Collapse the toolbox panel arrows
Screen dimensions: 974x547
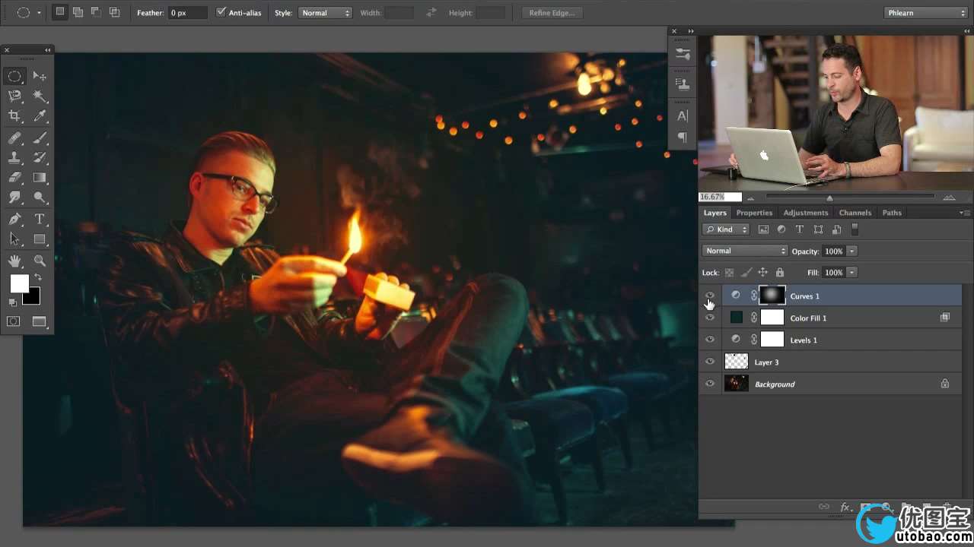click(47, 50)
